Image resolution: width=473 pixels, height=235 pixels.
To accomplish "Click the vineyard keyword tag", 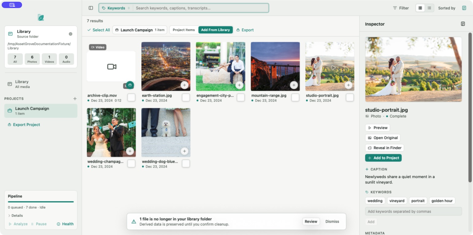I will coord(397,201).
